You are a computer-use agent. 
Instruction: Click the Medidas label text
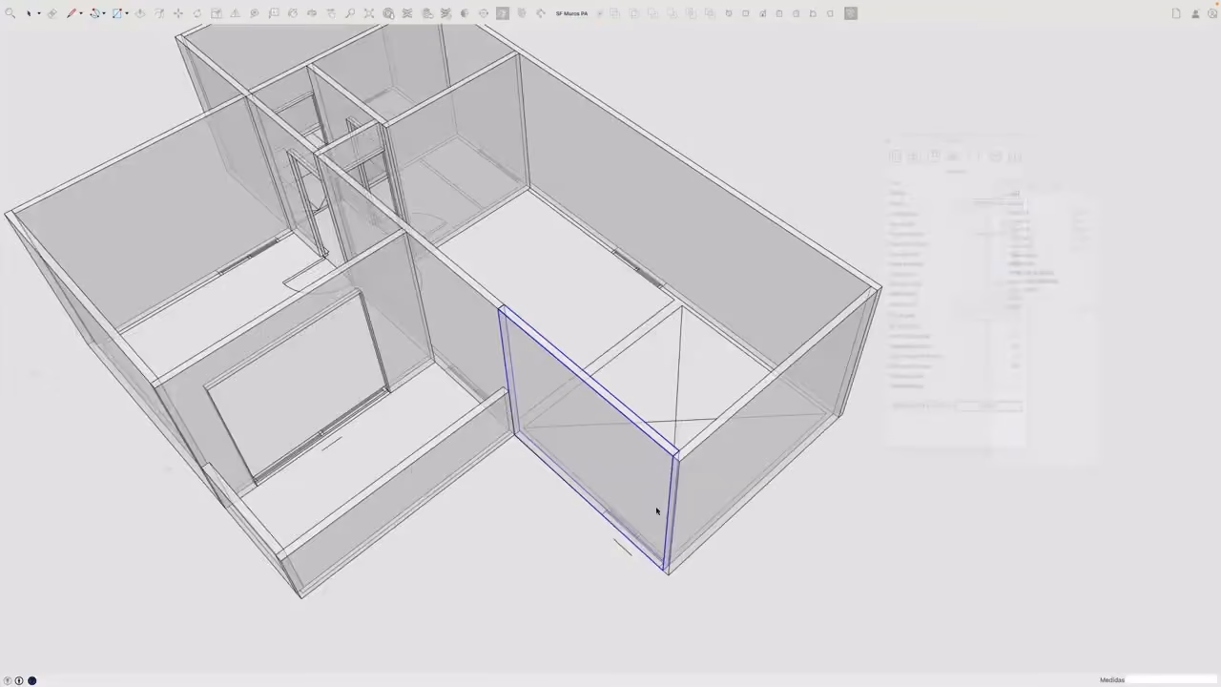1112,680
